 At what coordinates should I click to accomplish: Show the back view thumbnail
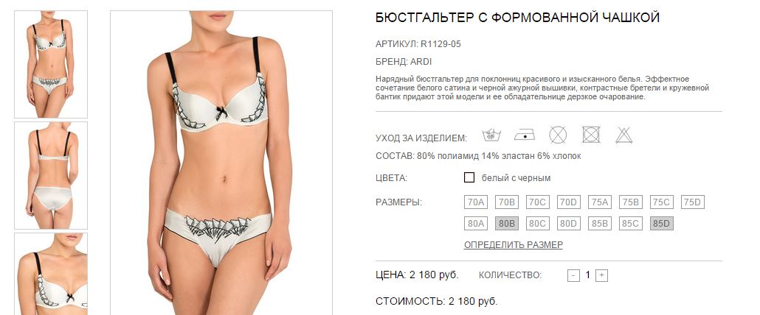(x=51, y=175)
